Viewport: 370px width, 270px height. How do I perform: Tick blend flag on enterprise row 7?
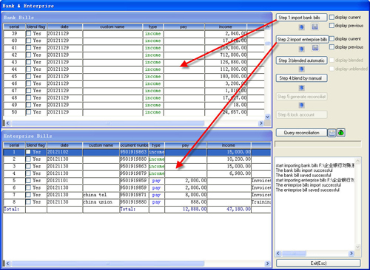tap(29, 195)
